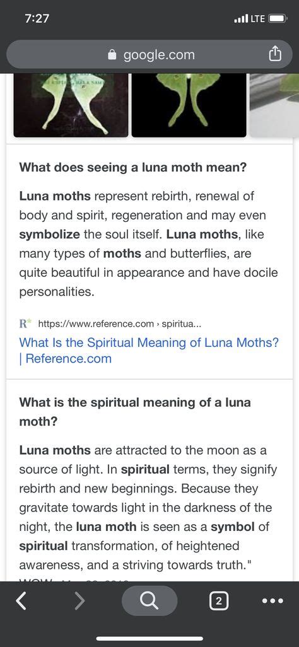Open search with the magnifier button

click(149, 601)
